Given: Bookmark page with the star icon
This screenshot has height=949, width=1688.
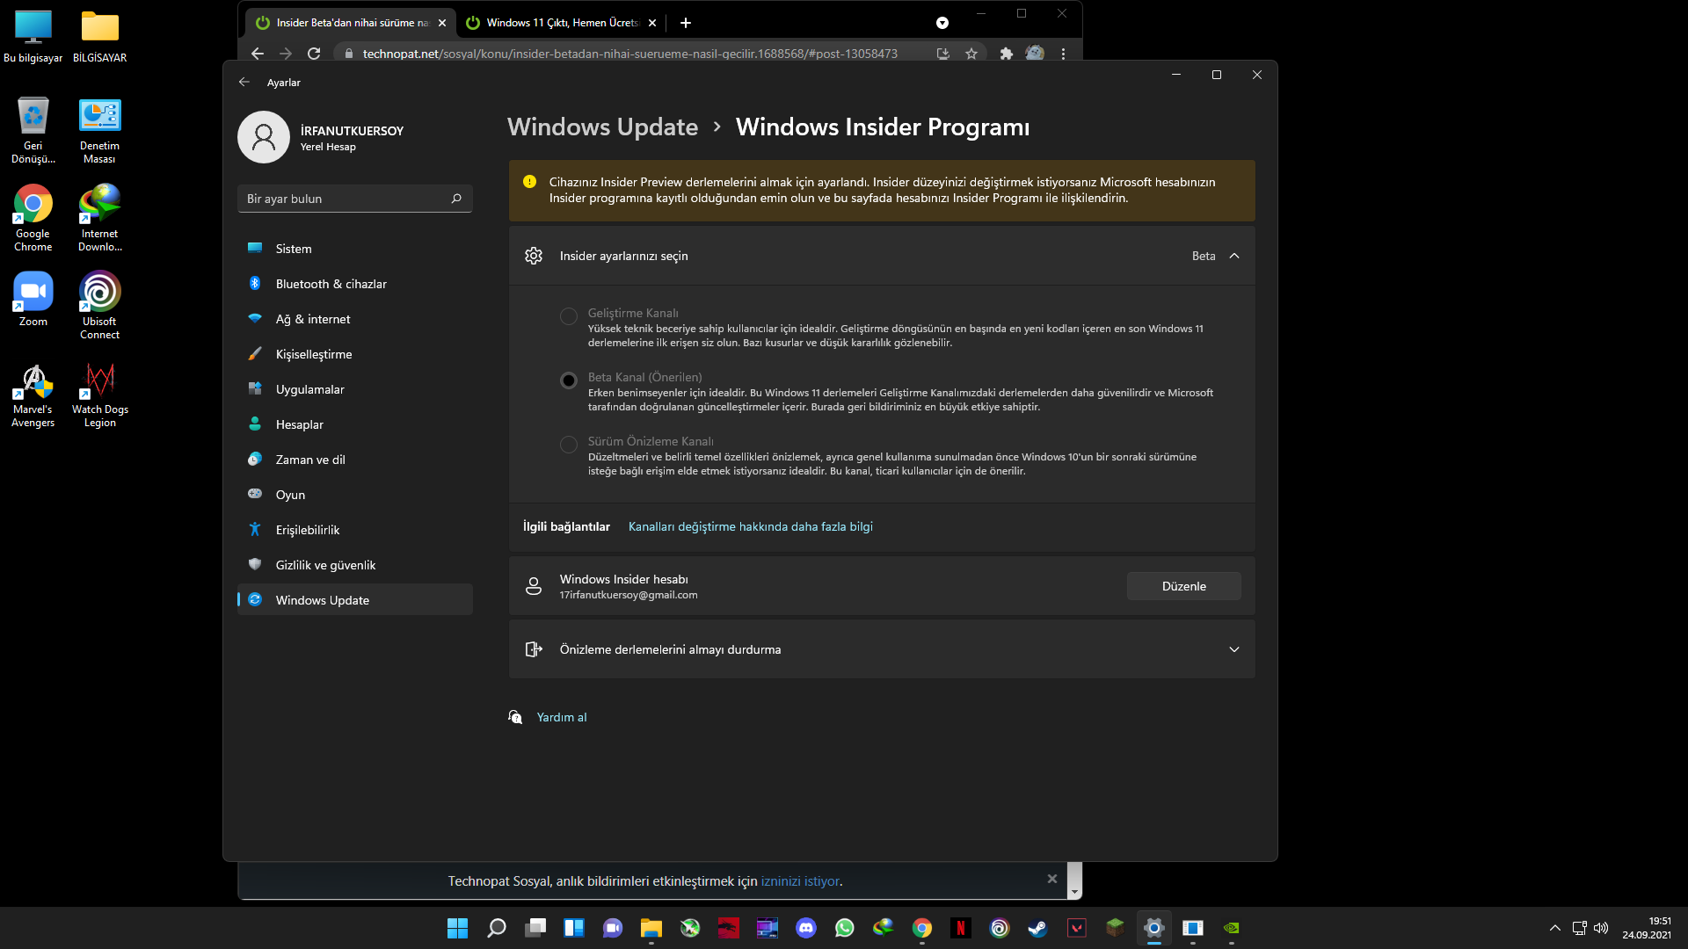Looking at the screenshot, I should click(971, 54).
